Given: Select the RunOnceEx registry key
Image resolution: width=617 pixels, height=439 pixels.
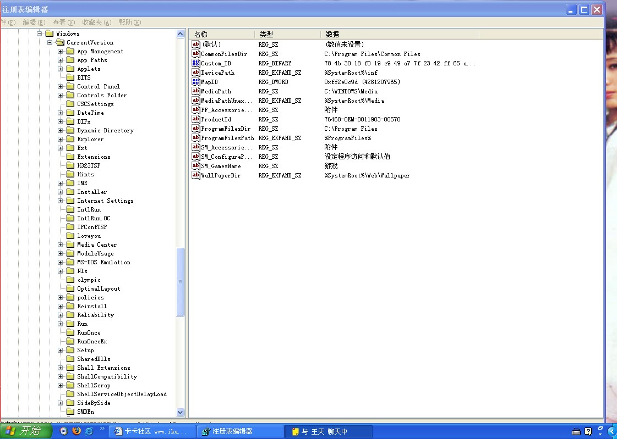Looking at the screenshot, I should 92,341.
